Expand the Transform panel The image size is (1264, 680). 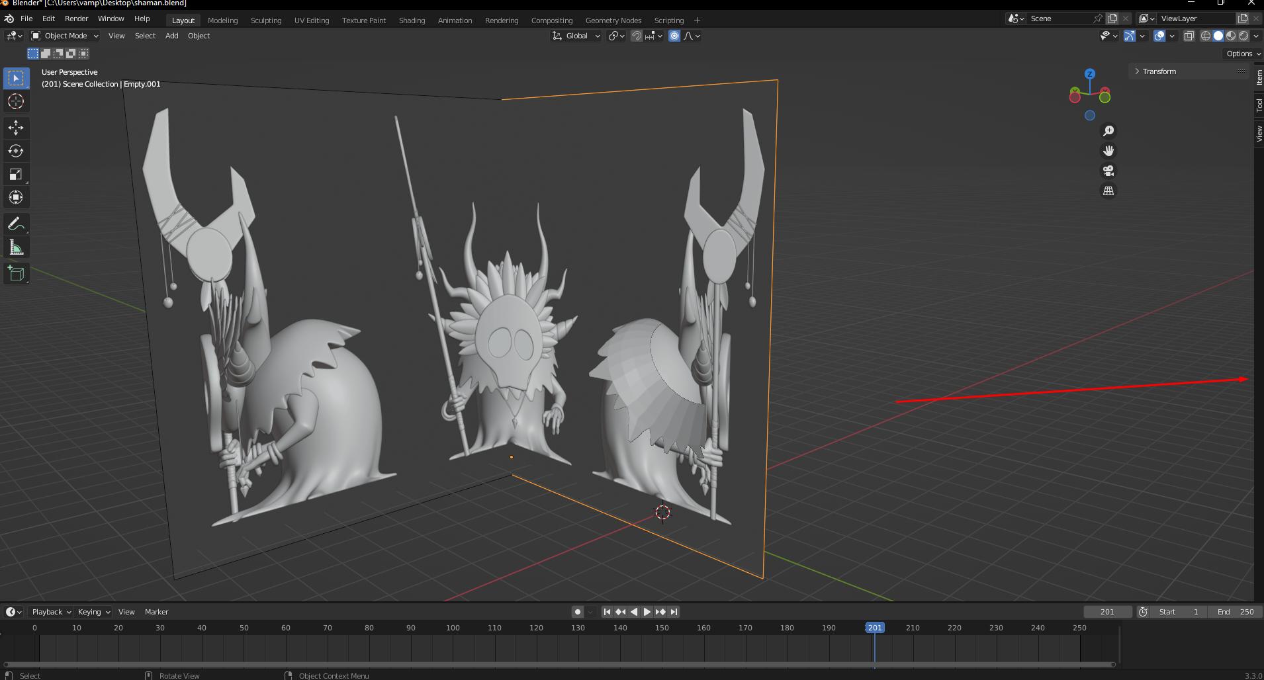[1190, 71]
